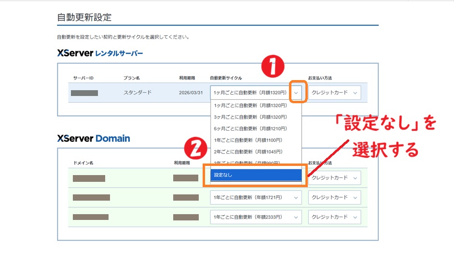Click the first masked domain name
Screen dimensions: 454x273
tap(89, 178)
